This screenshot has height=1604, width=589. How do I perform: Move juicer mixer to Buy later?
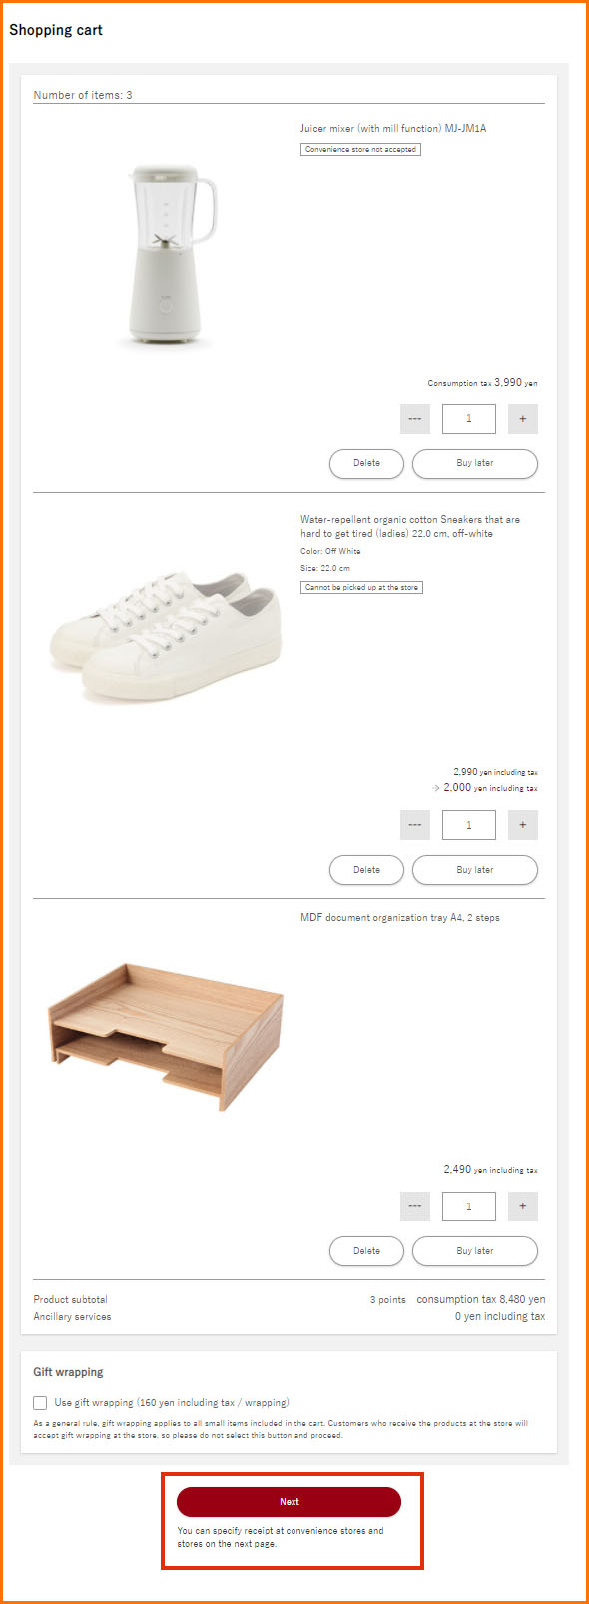coord(475,463)
